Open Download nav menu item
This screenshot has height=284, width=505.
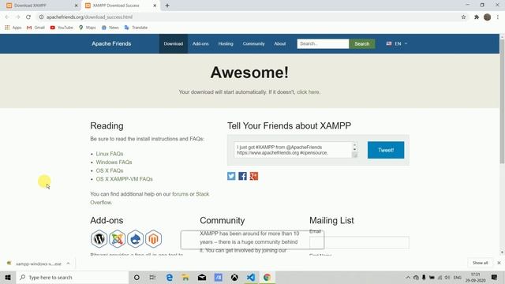point(174,44)
